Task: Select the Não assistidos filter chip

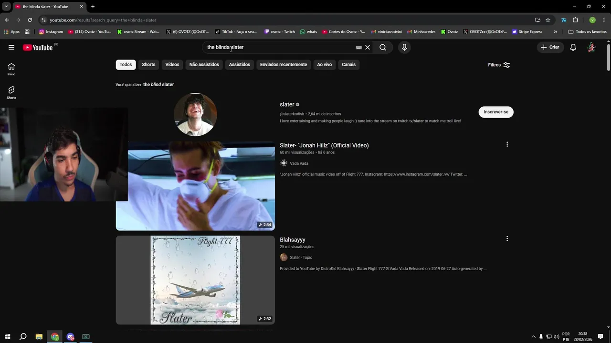Action: click(204, 65)
